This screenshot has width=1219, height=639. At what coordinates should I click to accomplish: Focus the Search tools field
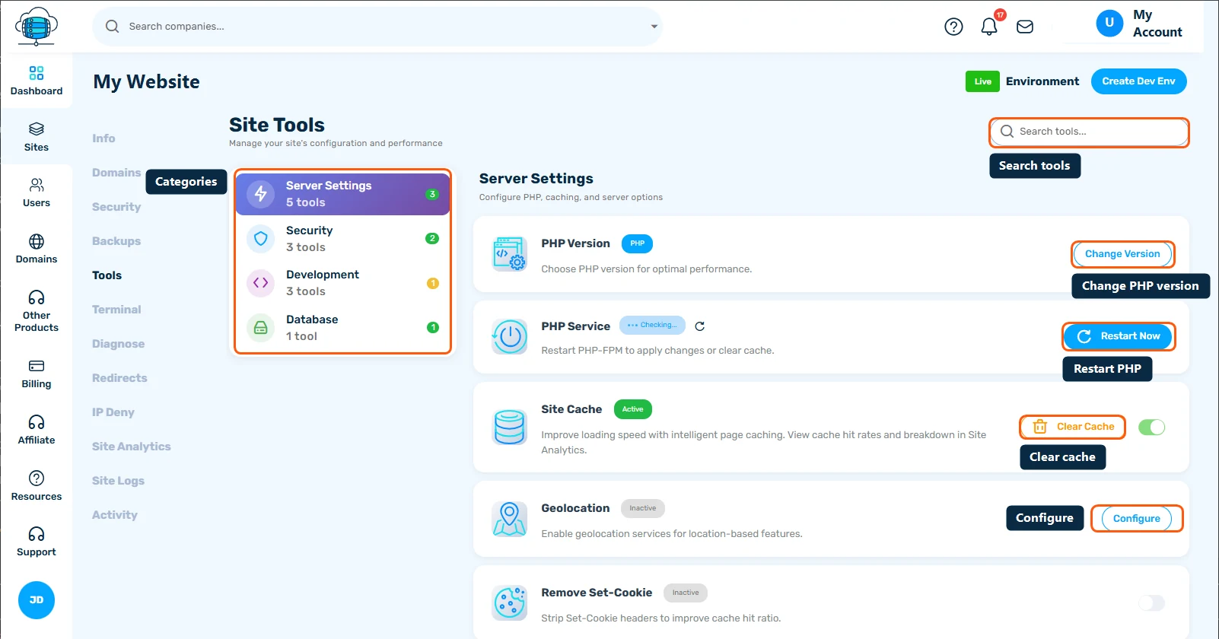tap(1089, 132)
